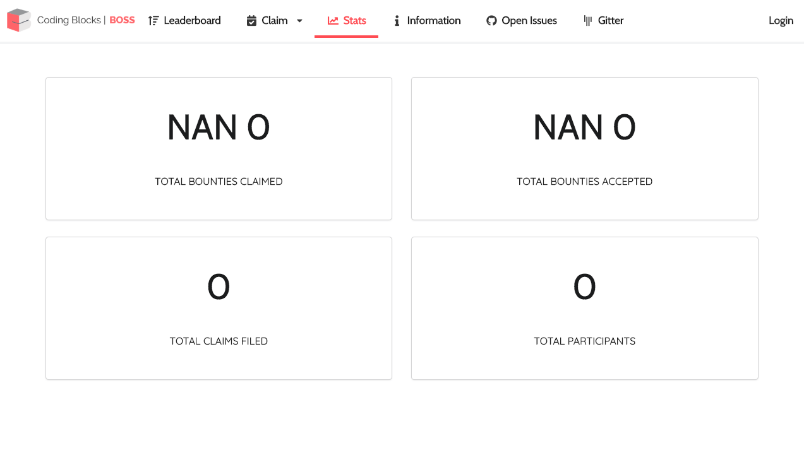Click the Information info icon
804x455 pixels.
[x=397, y=20]
